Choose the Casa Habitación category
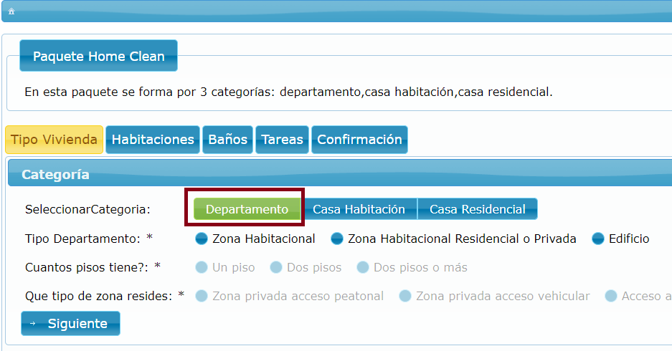Image resolution: width=672 pixels, height=351 pixels. (x=359, y=209)
